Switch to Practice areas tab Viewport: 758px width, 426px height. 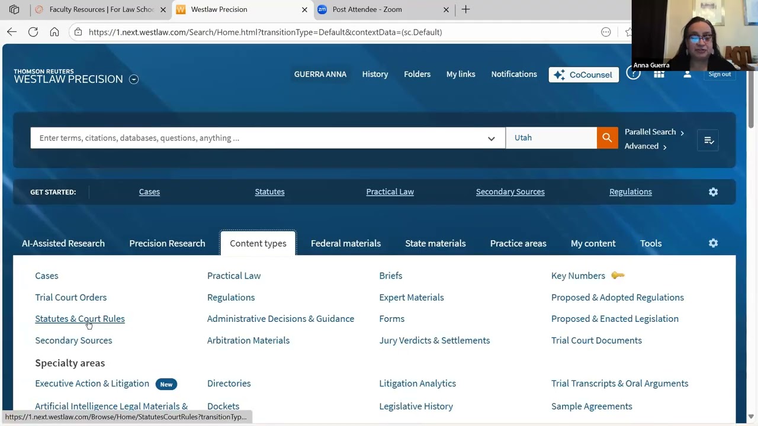(518, 243)
